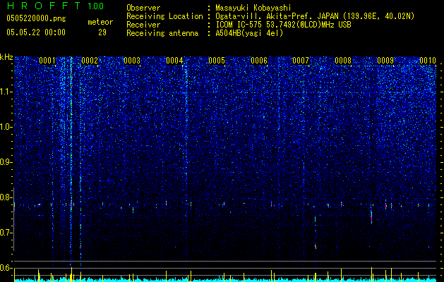The image size is (444, 282).
Task: Click the kHz axis unit label
Action: point(6,58)
